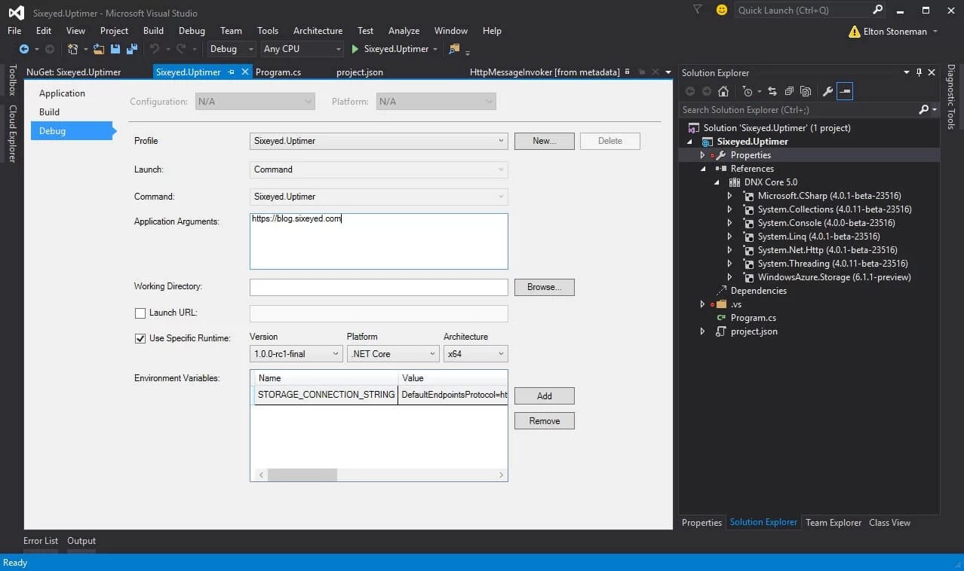Image resolution: width=964 pixels, height=571 pixels.
Task: Enable the Launch URL checkbox
Action: coord(140,313)
